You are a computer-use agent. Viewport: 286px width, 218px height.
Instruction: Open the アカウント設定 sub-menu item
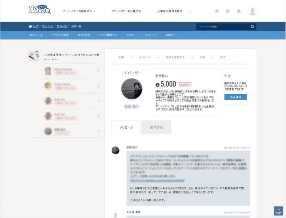point(60,35)
